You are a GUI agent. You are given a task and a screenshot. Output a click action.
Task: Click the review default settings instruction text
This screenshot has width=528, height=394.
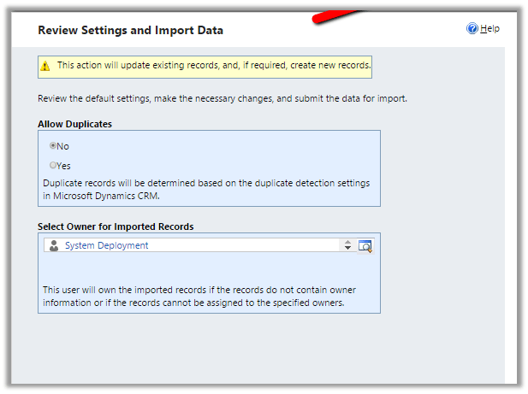[x=222, y=98]
